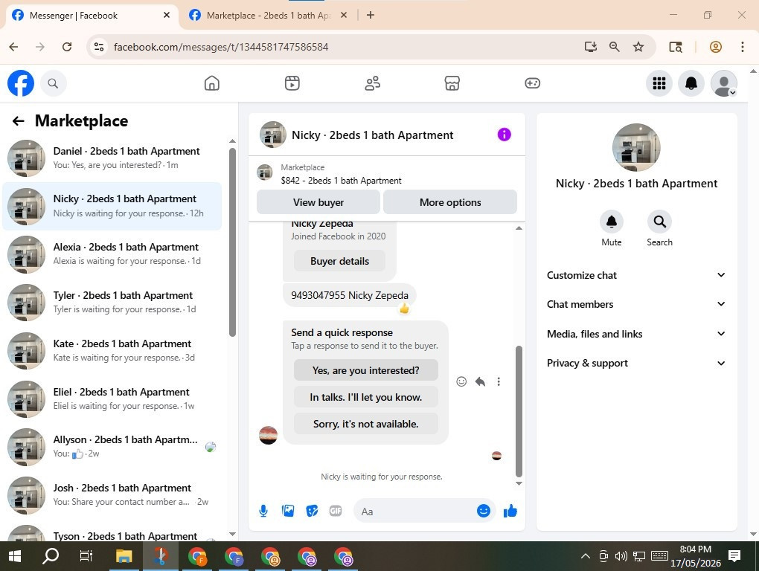Open Windows notification center
This screenshot has height=571, width=759.
(x=734, y=556)
